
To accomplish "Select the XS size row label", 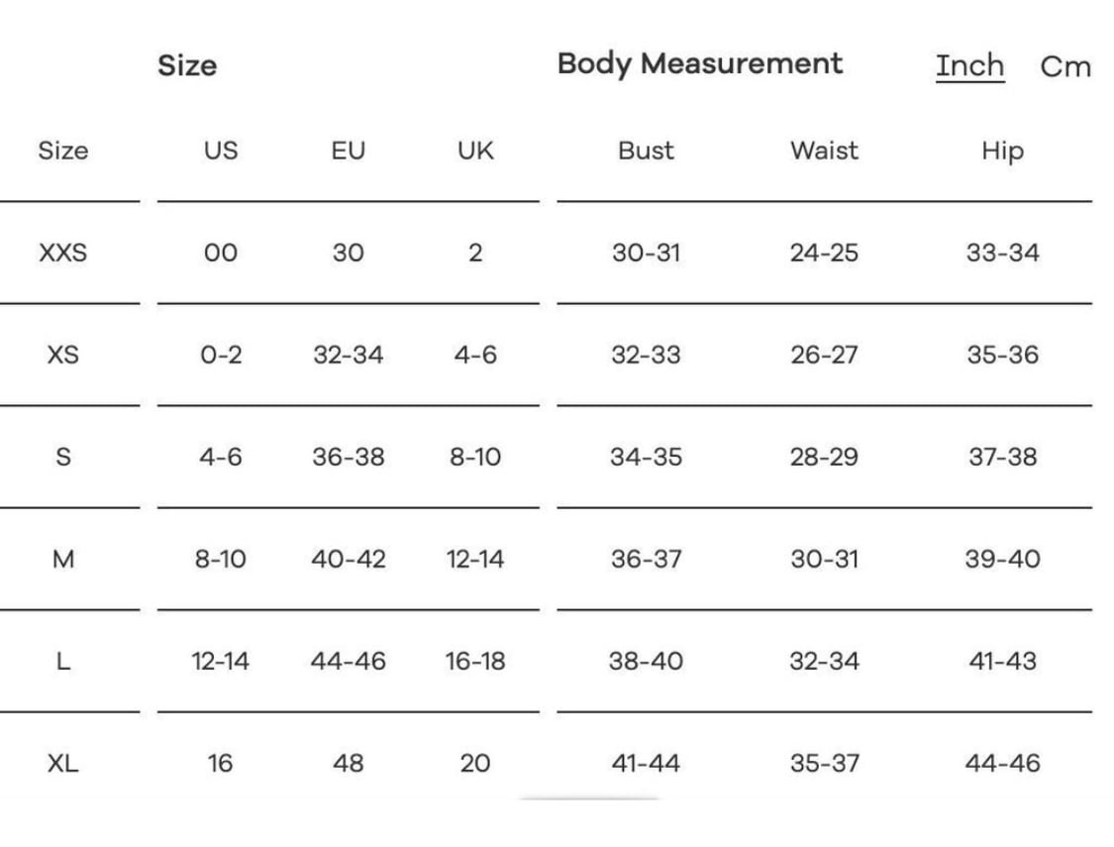I will click(63, 355).
